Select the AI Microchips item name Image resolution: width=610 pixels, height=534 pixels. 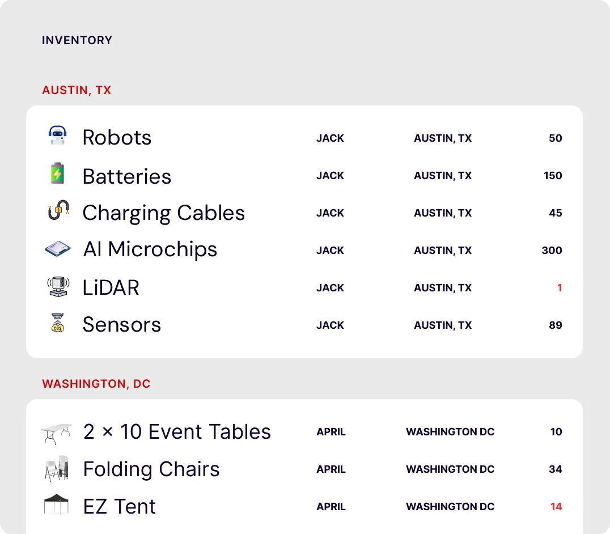[x=150, y=249]
